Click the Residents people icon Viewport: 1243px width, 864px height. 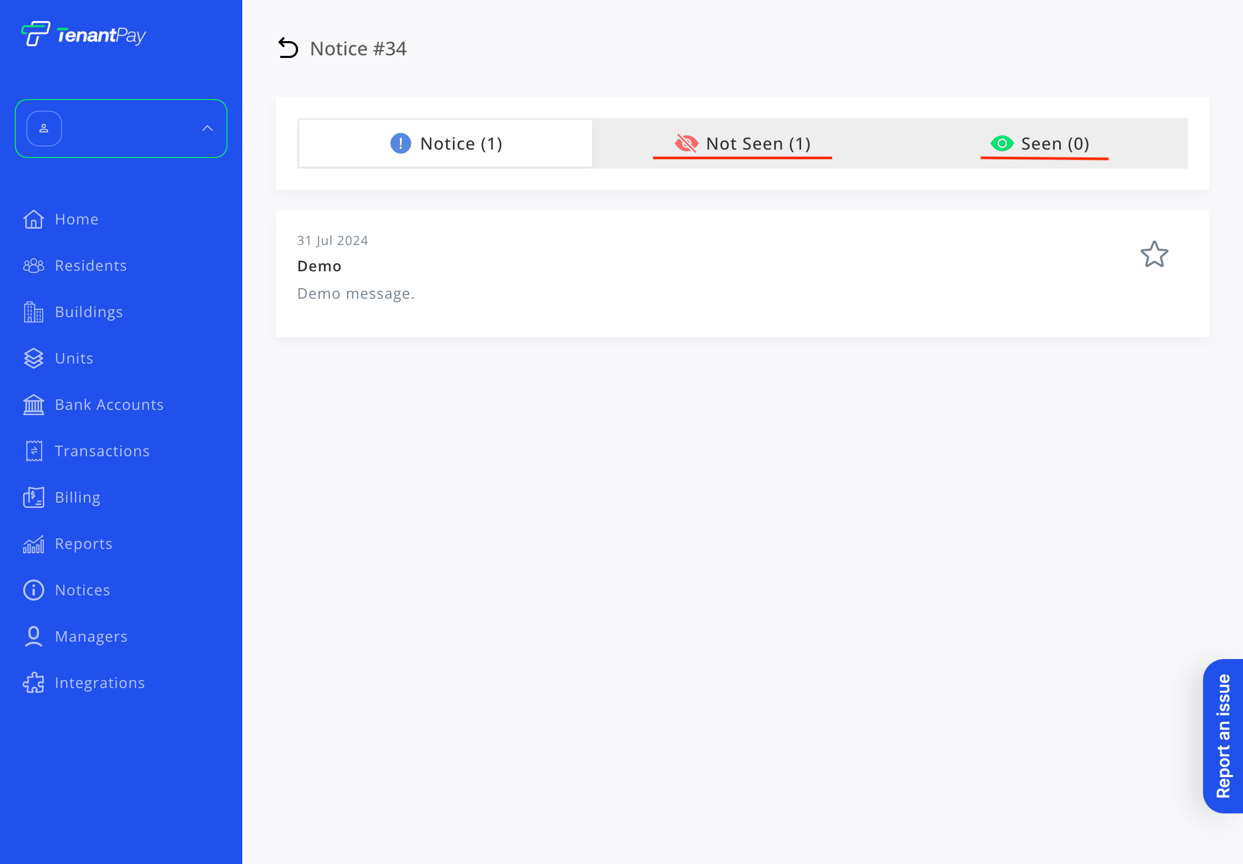pyautogui.click(x=34, y=266)
